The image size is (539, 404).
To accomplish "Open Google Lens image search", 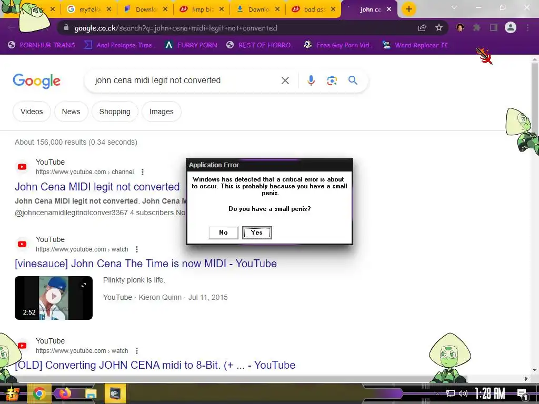I will point(332,80).
